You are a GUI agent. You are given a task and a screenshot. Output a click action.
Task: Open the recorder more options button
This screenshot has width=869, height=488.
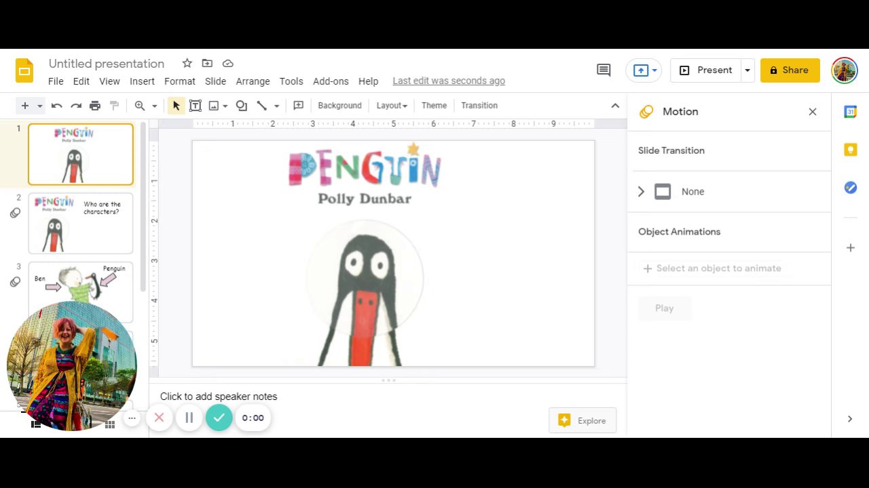[132, 418]
